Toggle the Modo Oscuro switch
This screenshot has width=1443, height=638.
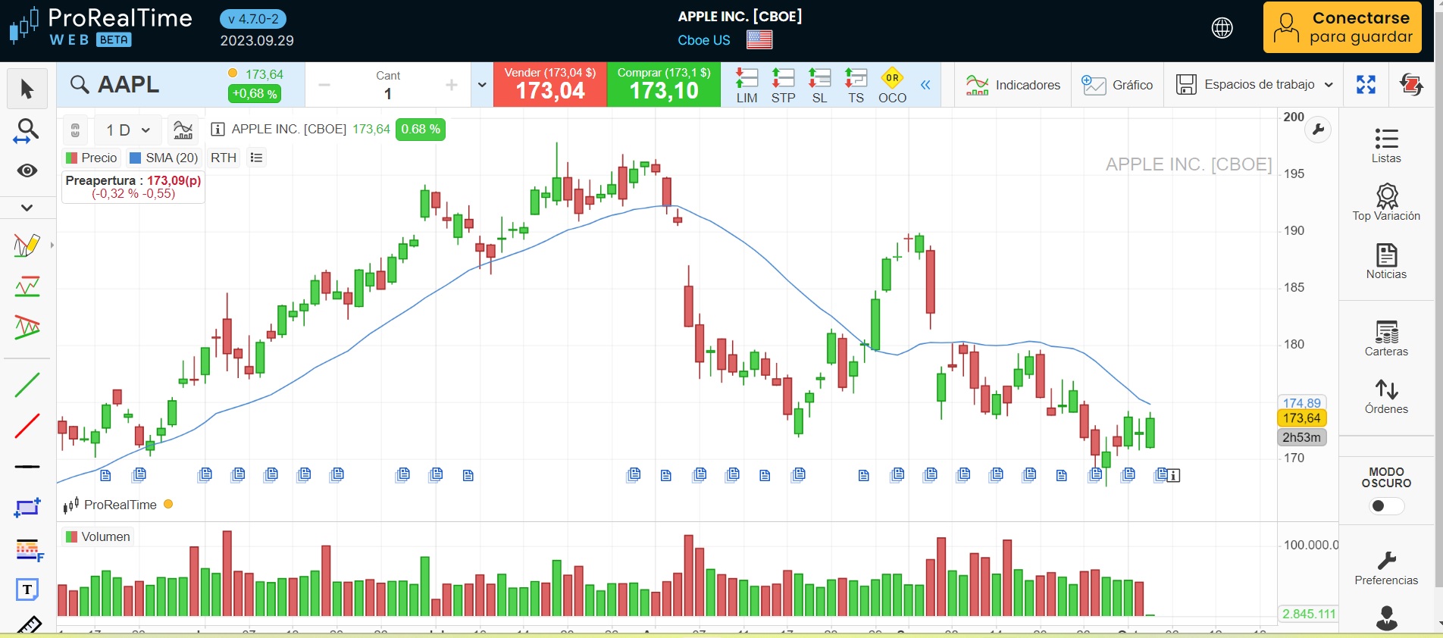click(x=1385, y=505)
